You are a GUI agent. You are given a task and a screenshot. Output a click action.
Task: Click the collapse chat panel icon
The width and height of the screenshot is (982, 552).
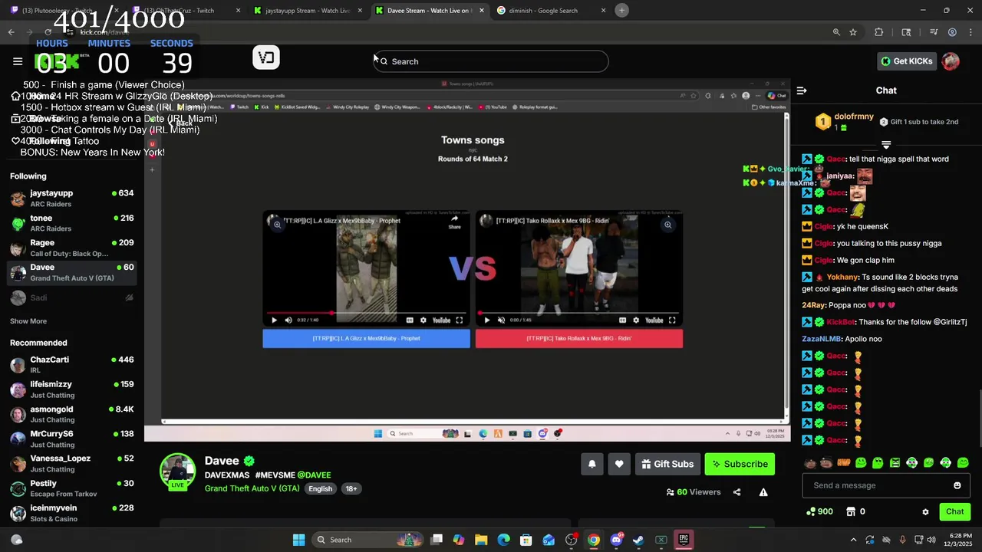[802, 90]
